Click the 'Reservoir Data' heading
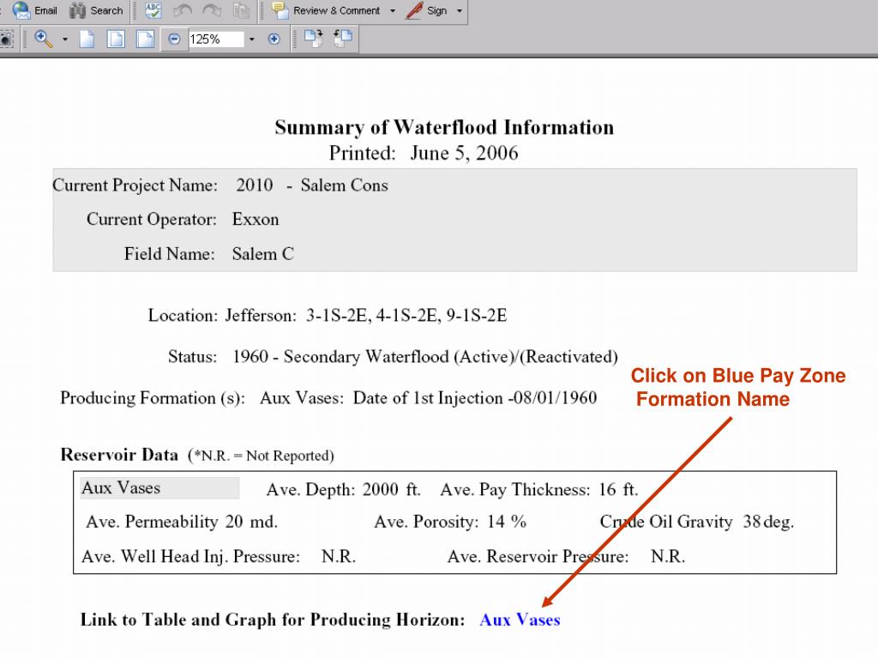The height and width of the screenshot is (659, 878). coord(119,455)
